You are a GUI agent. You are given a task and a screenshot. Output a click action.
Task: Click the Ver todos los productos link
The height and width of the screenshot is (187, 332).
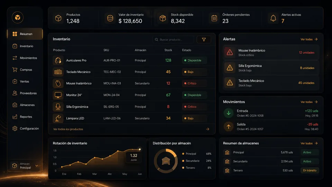coord(68,129)
